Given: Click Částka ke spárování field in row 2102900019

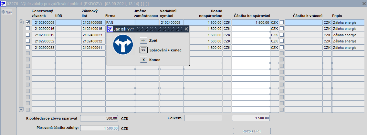Looking at the screenshot, I should (x=251, y=35).
